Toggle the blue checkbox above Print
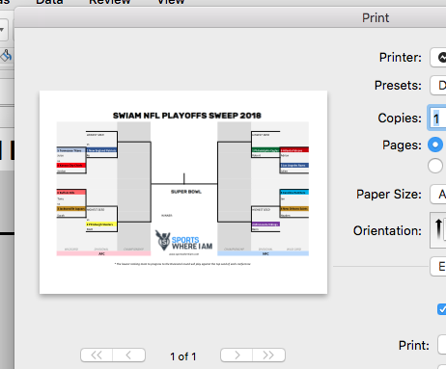 [442, 309]
